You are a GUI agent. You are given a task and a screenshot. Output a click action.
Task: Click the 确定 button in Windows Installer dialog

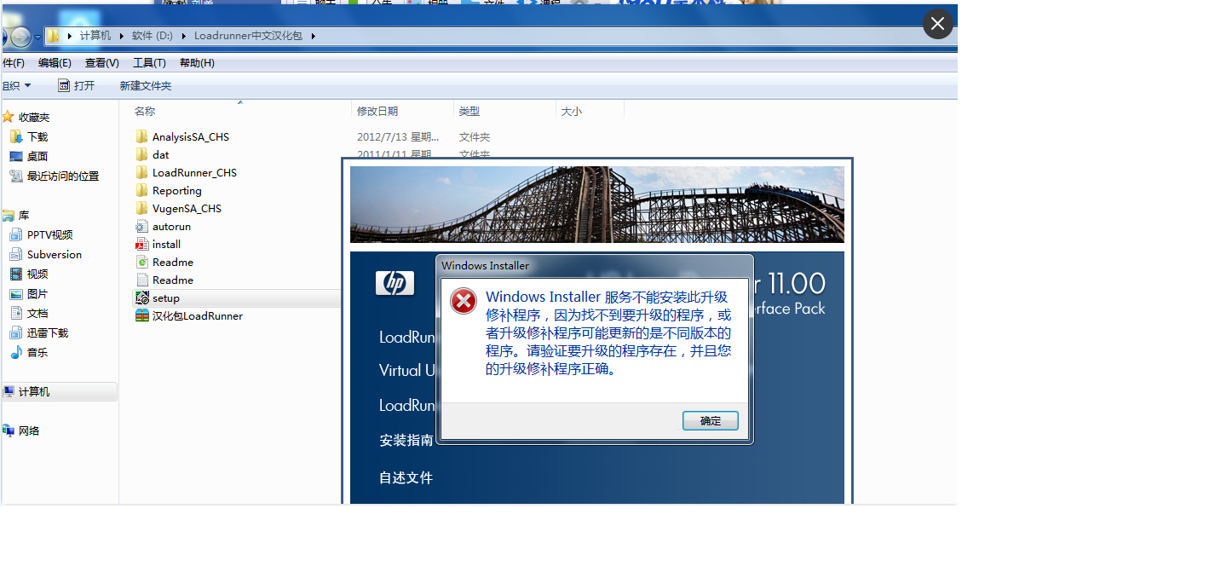(x=710, y=421)
